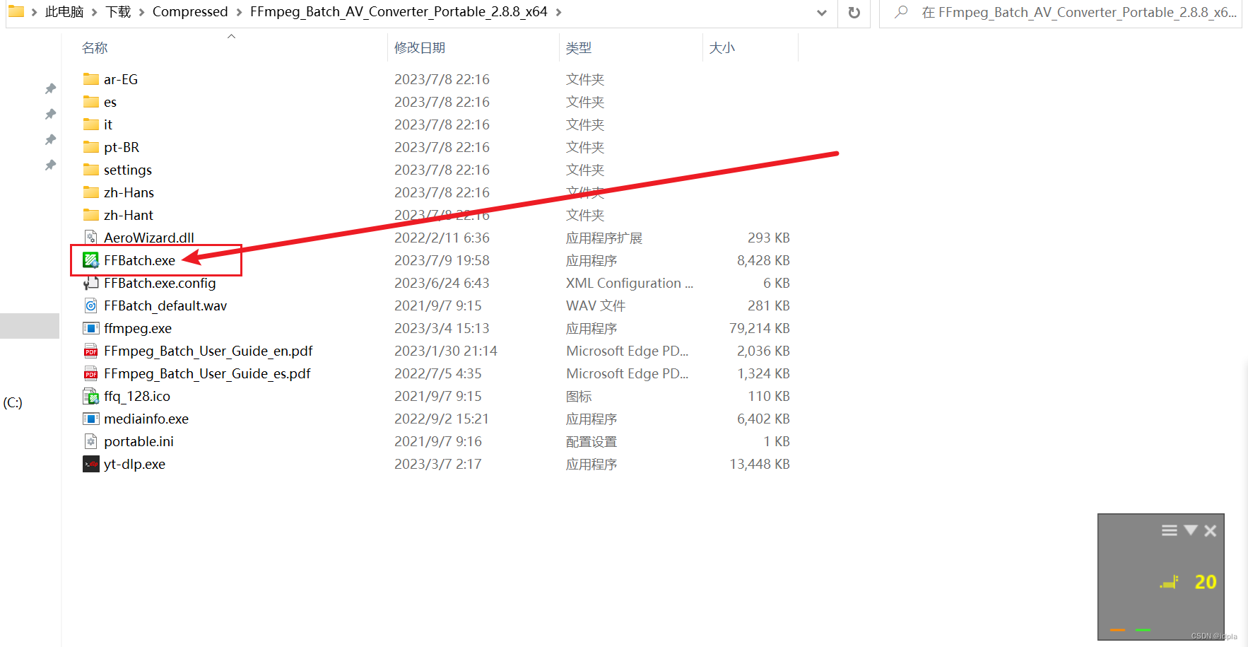
Task: Click the 配置设置 type cell
Action: point(591,441)
